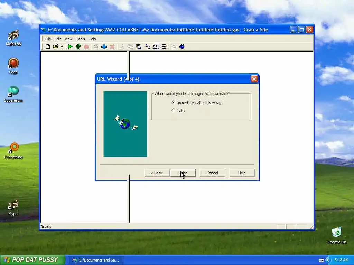This screenshot has width=354, height=265.
Task: Click the copy toolbar icon
Action: pos(130,47)
